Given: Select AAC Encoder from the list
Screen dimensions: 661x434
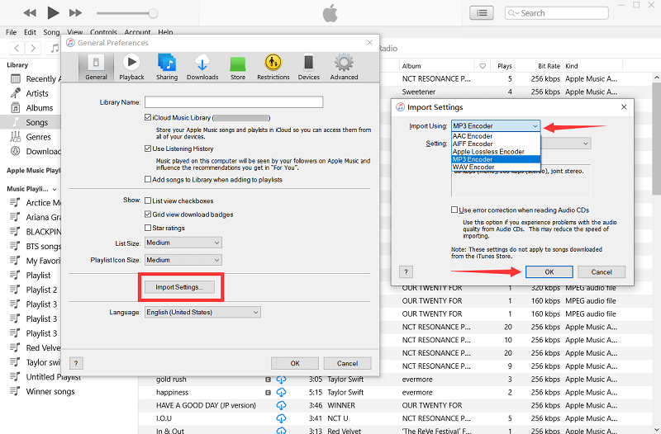Looking at the screenshot, I should tap(496, 136).
